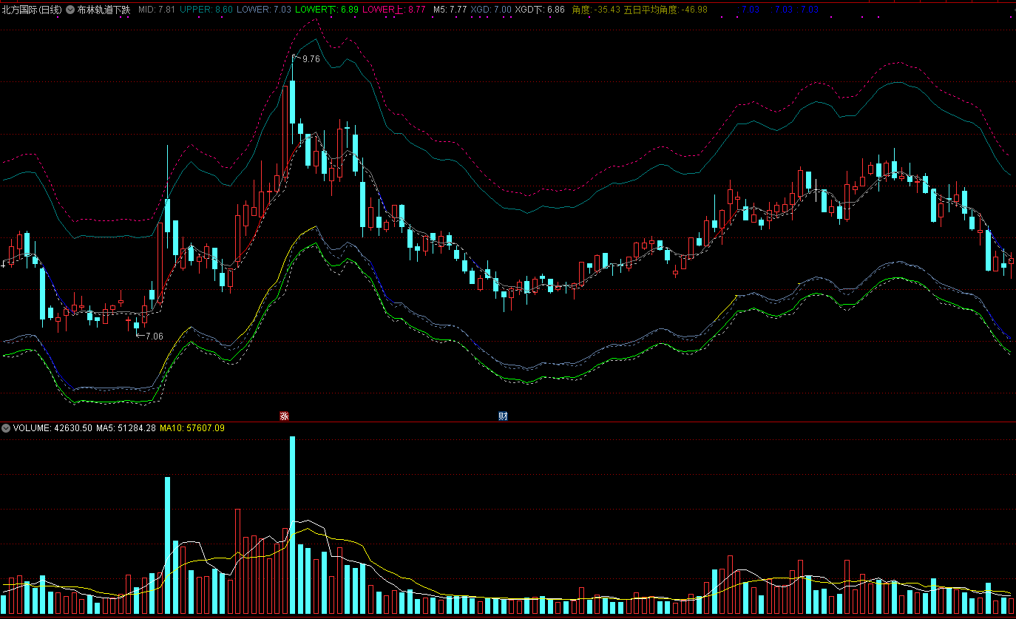Screen dimensions: 1016x619
Task: Click the 7.06 low price label
Action: click(x=154, y=336)
